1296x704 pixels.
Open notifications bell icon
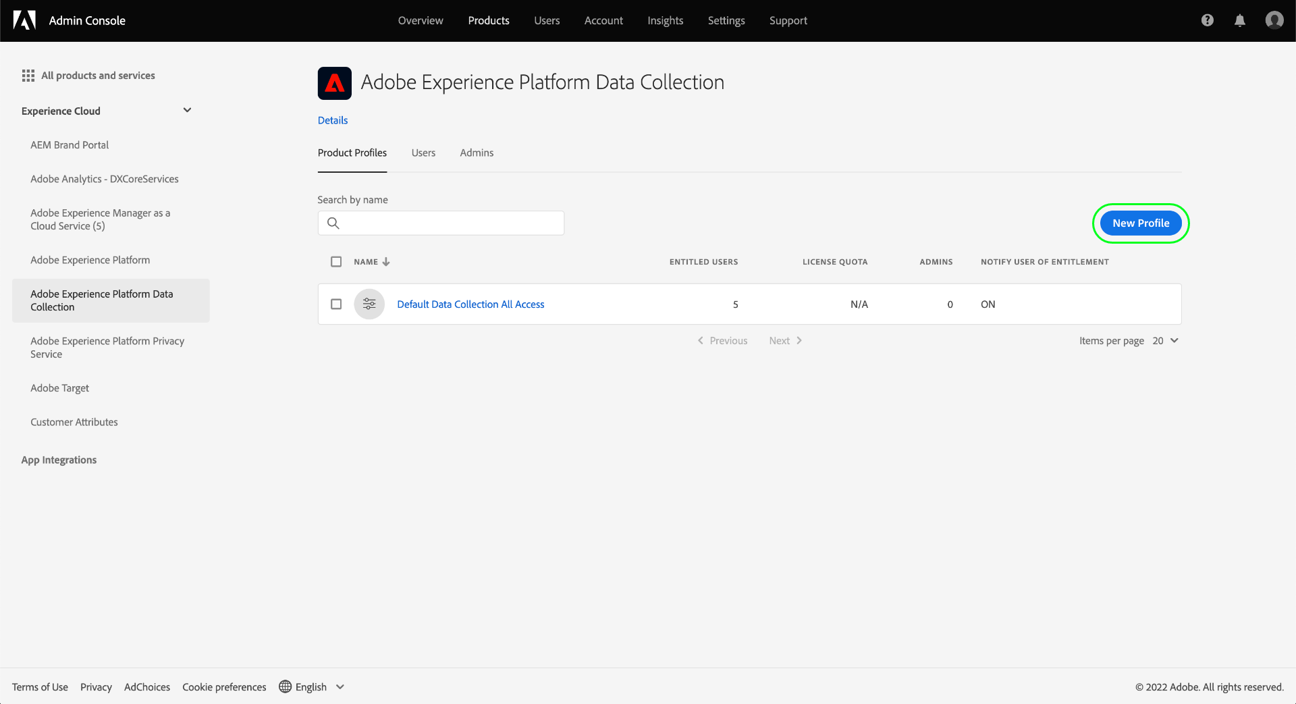pos(1239,20)
